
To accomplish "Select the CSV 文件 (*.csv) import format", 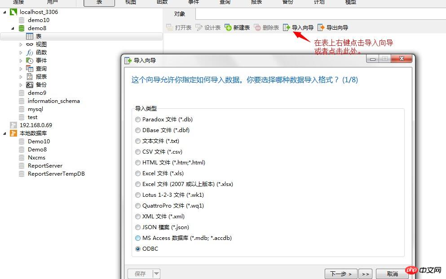I will pyautogui.click(x=138, y=152).
